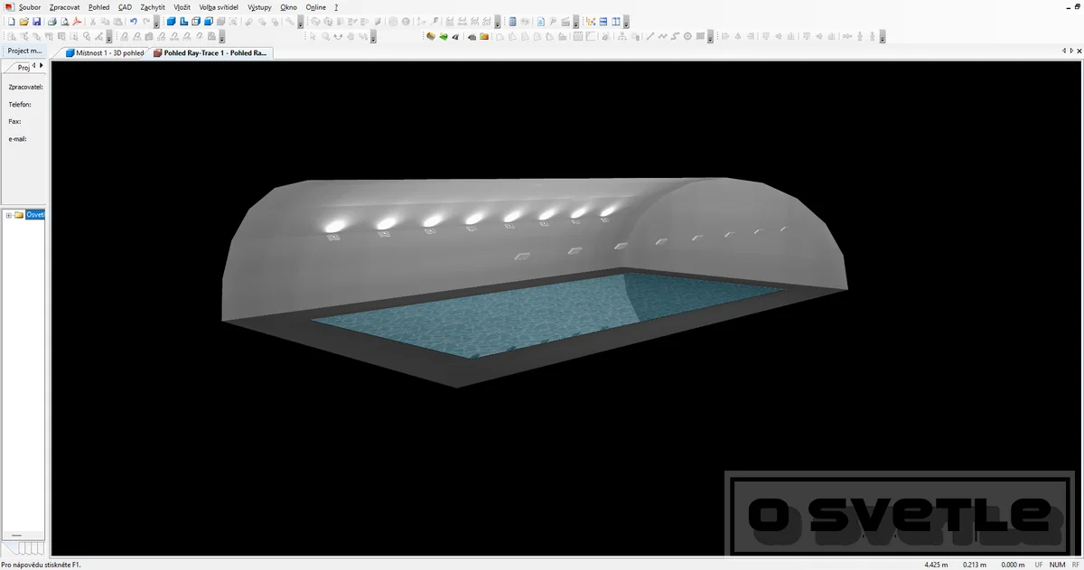Arrange windows vertically icon
The image size is (1084, 570).
click(616, 22)
